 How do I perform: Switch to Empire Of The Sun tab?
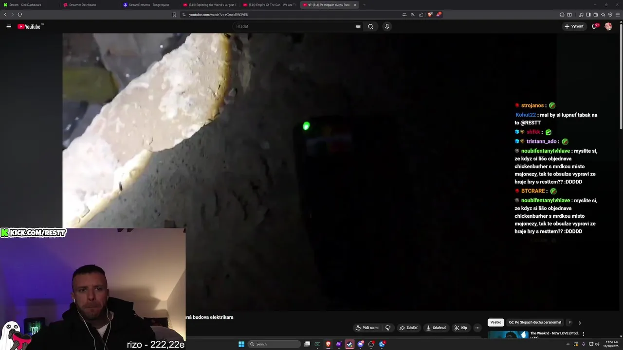point(270,5)
